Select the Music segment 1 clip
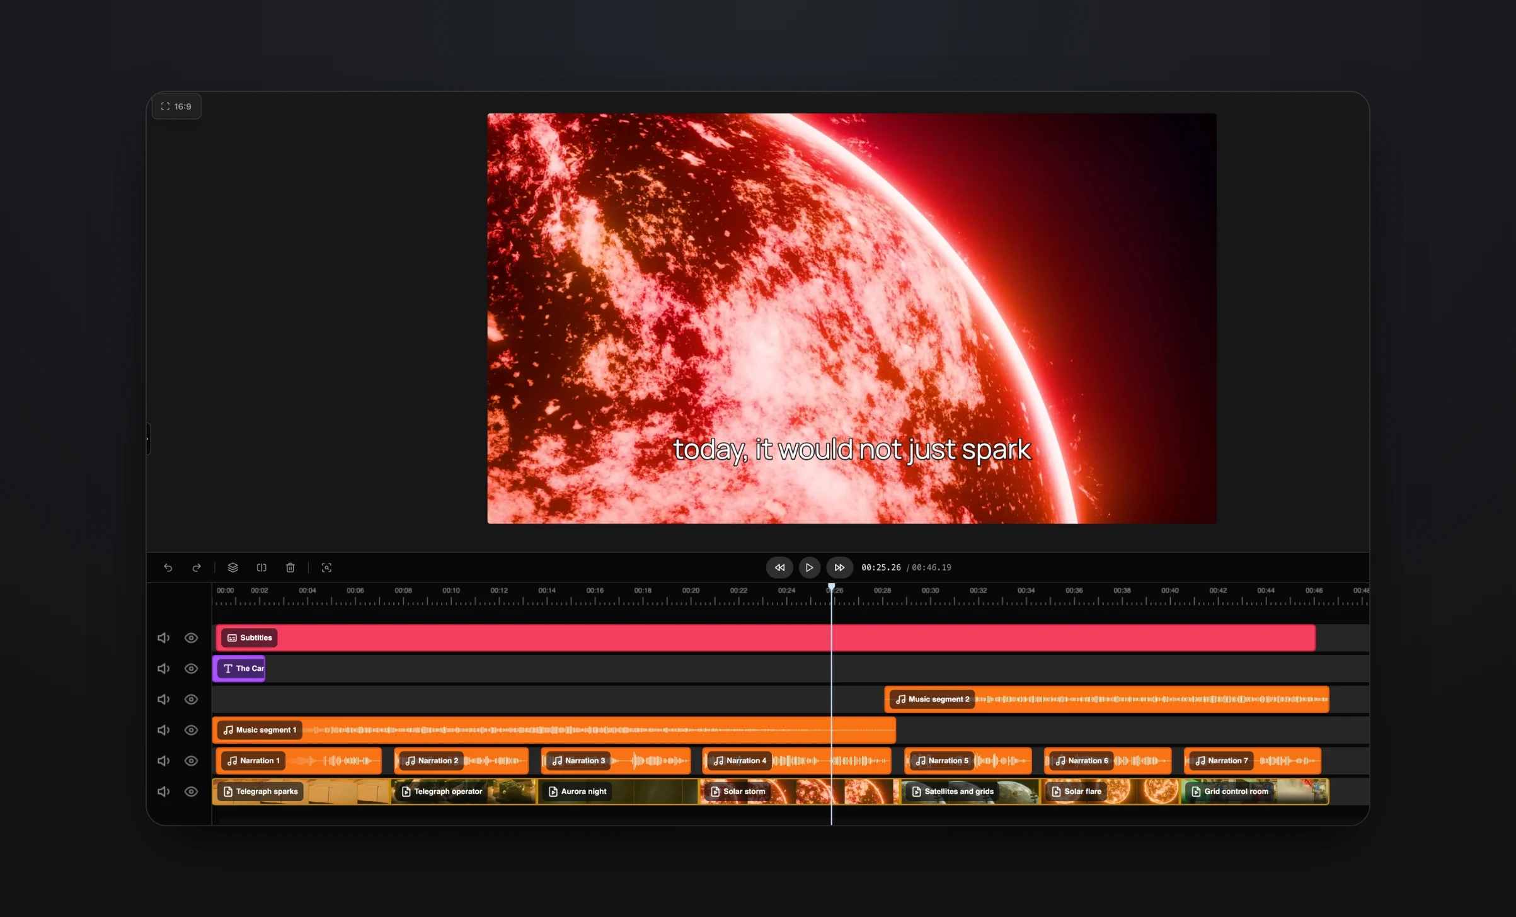This screenshot has width=1516, height=917. (x=554, y=730)
